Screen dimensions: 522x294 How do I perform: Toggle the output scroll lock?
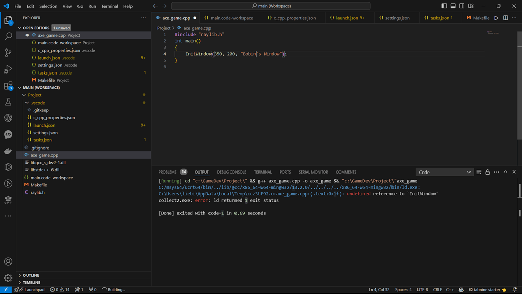487,172
